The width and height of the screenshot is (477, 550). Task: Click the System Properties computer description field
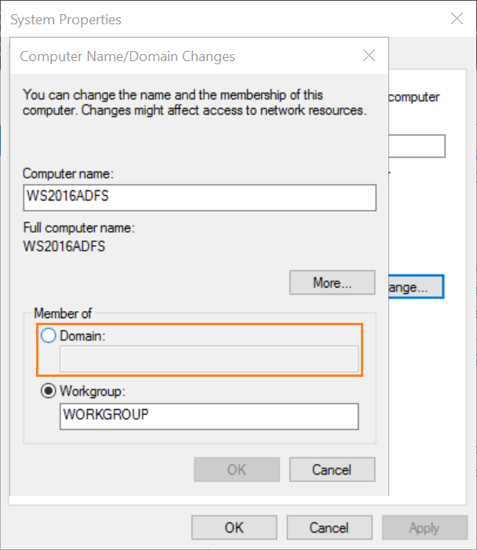coord(417,146)
